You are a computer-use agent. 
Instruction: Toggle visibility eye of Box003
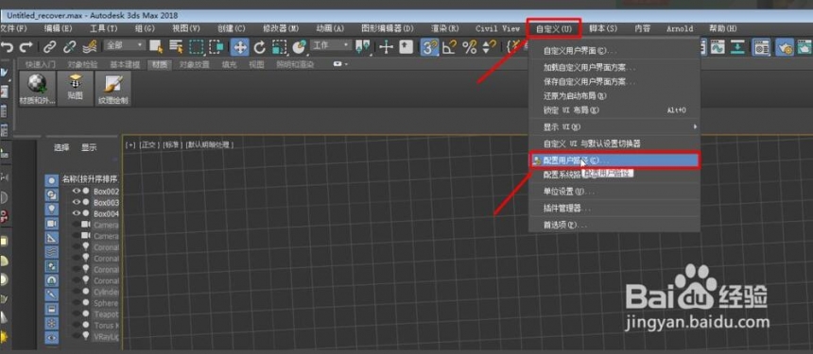(77, 202)
